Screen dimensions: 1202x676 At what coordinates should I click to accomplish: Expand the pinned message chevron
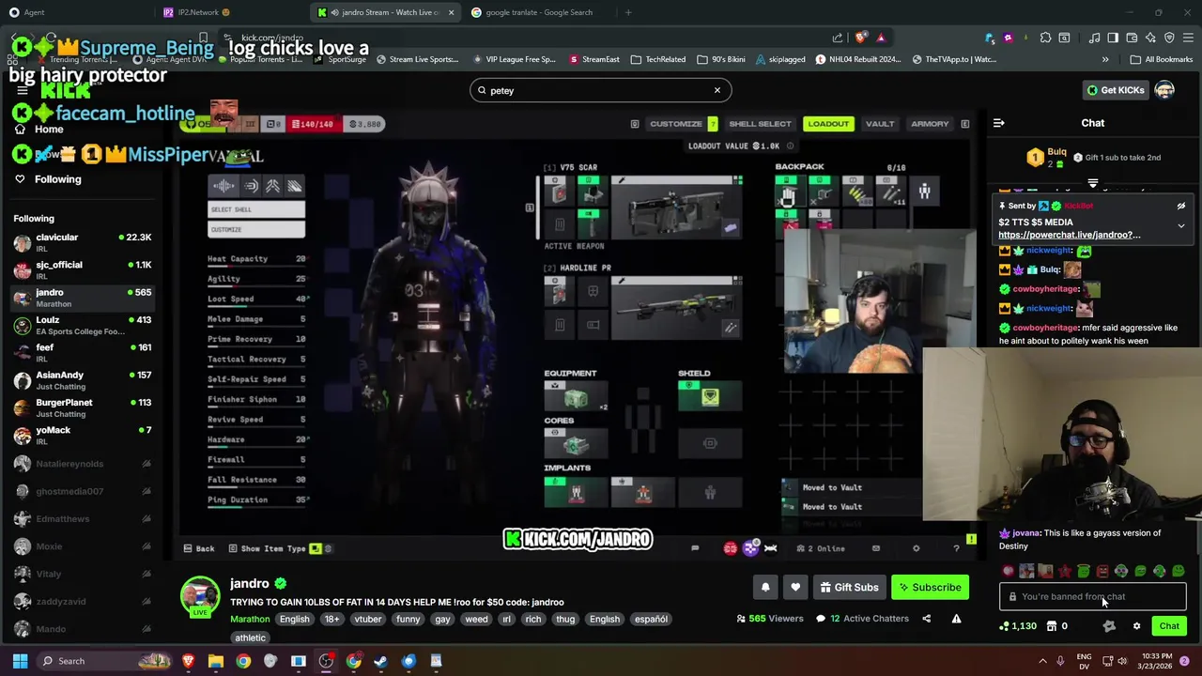tap(1181, 226)
